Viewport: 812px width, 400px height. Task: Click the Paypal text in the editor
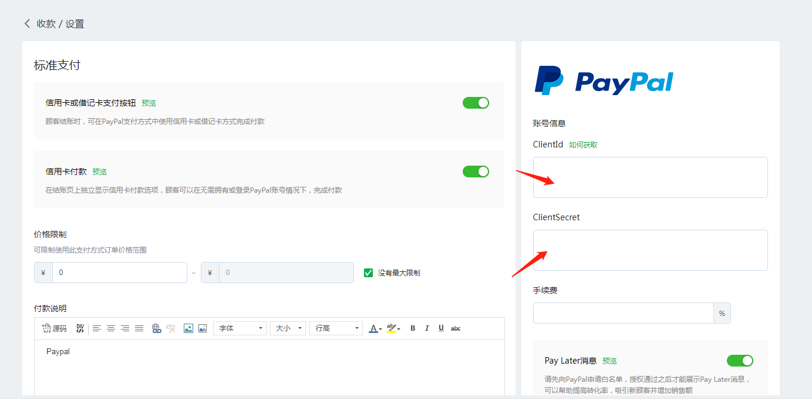(58, 351)
